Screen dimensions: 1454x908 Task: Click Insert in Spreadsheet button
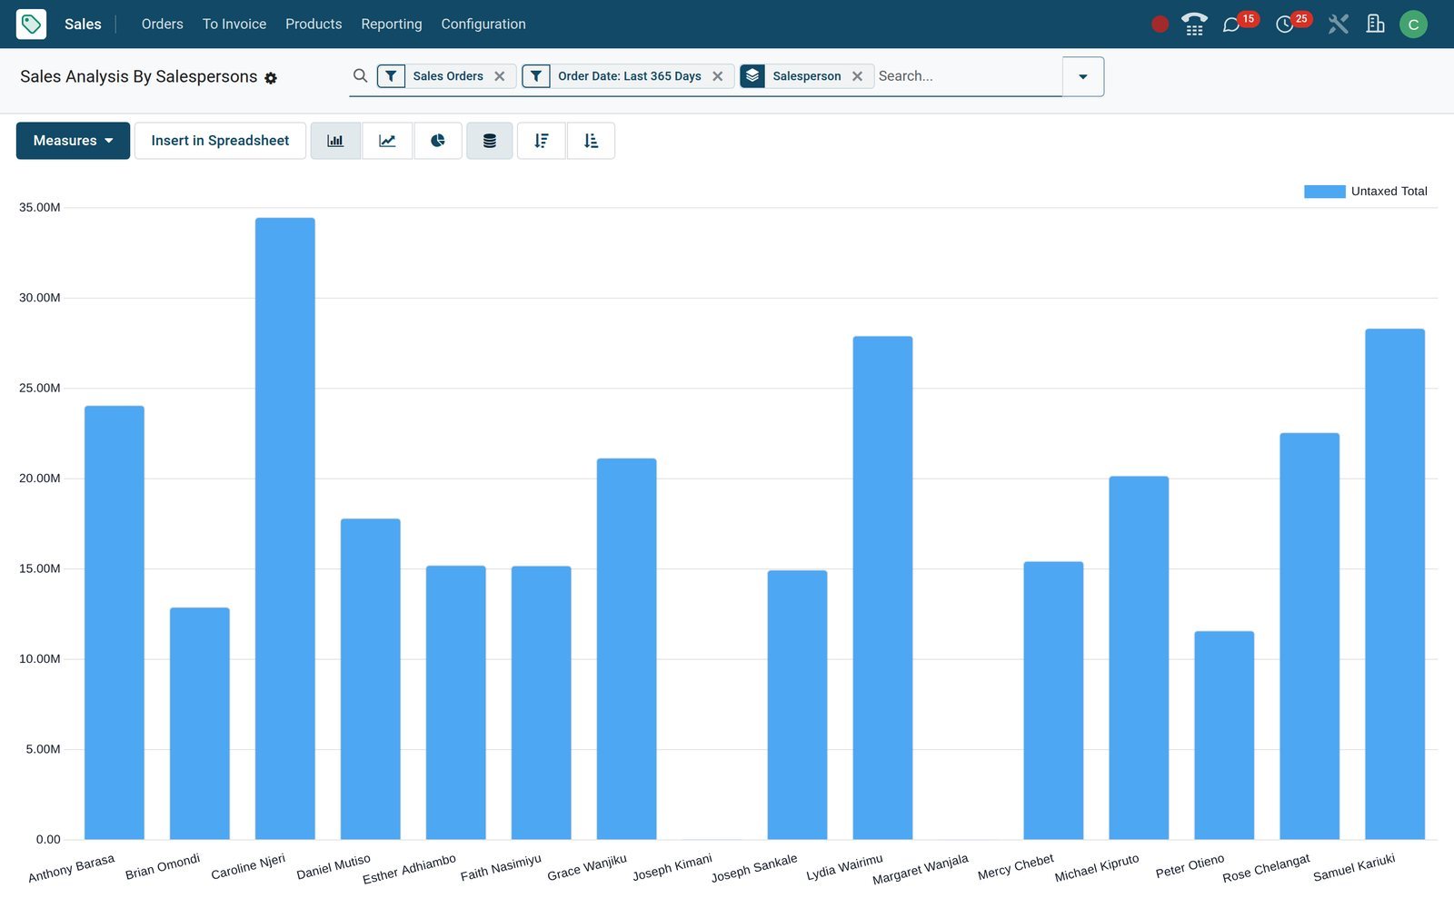click(x=220, y=141)
